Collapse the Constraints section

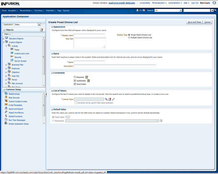[52, 73]
